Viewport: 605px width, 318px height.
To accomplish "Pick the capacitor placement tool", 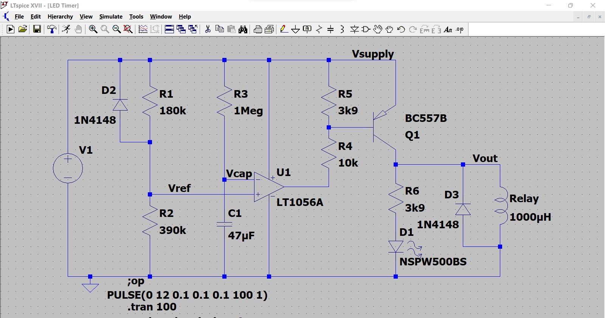I will click(330, 29).
